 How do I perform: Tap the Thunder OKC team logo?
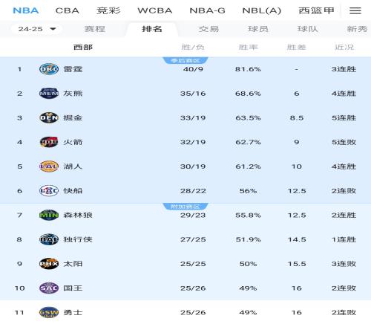pyautogui.click(x=49, y=69)
